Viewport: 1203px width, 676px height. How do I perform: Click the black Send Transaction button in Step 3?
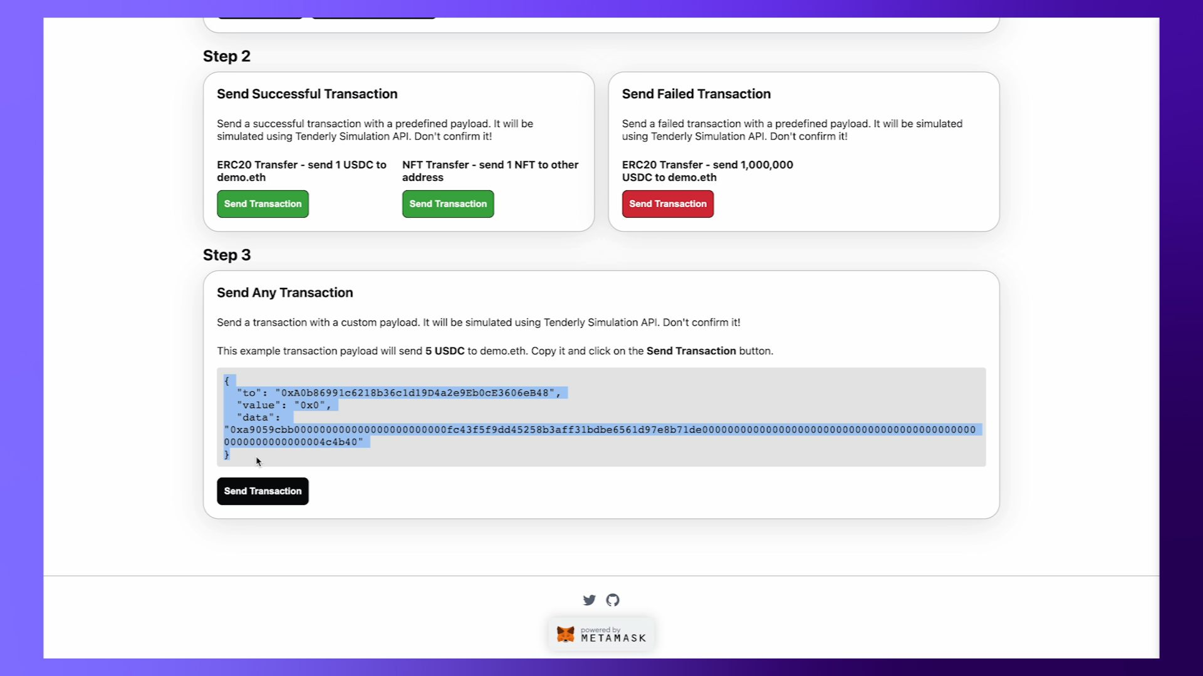(x=263, y=491)
